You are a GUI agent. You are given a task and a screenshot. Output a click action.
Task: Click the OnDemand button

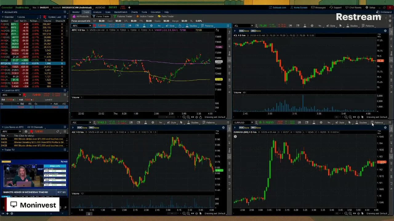(384, 12)
